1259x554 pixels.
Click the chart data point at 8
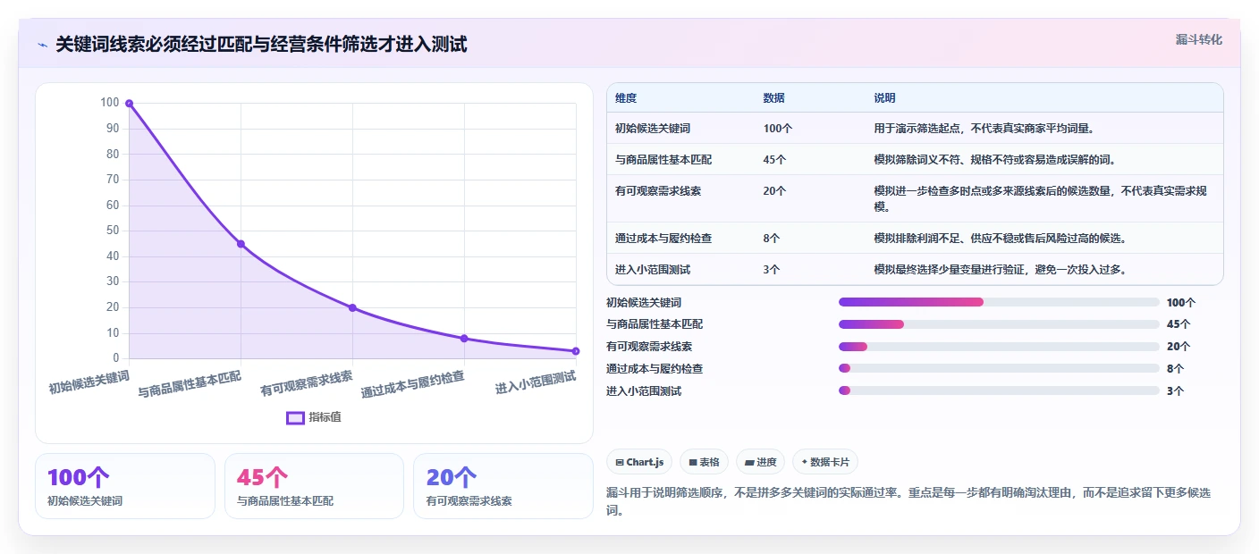tap(464, 339)
